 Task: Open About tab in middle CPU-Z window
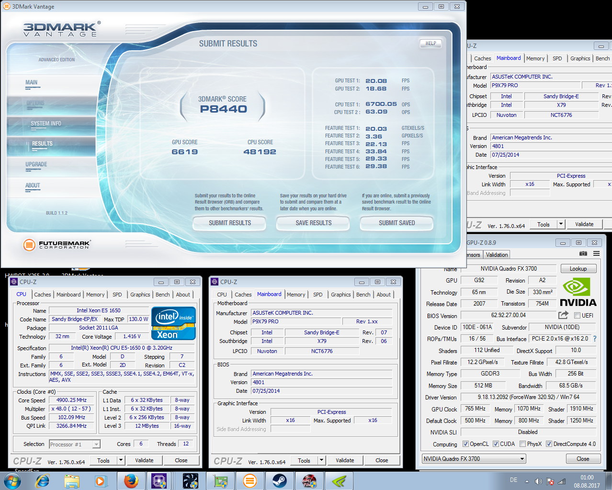(384, 295)
